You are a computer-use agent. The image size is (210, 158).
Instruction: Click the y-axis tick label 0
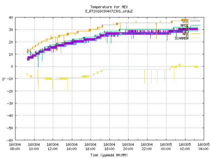tap(12, 66)
